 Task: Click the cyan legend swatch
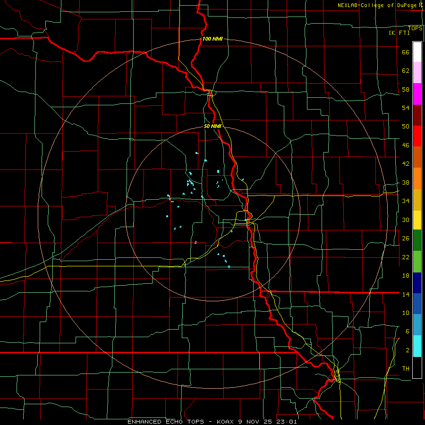[x=417, y=346]
